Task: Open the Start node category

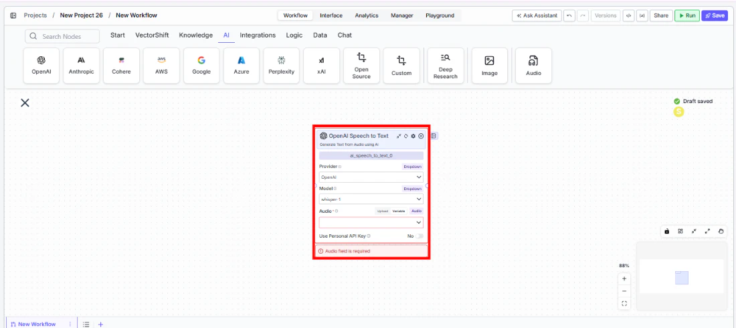Action: click(x=117, y=35)
